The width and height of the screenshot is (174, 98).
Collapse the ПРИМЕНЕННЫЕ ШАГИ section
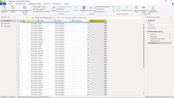(147, 32)
